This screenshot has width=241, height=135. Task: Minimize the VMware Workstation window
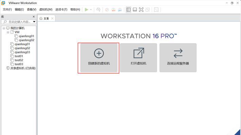[x=227, y=3]
